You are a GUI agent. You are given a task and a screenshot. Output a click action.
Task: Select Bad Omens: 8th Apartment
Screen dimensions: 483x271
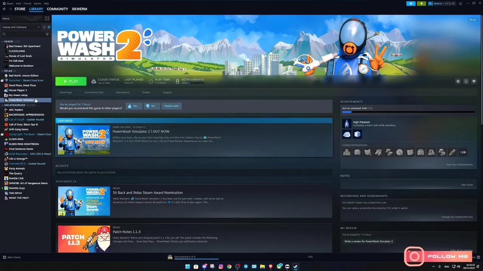coord(25,46)
